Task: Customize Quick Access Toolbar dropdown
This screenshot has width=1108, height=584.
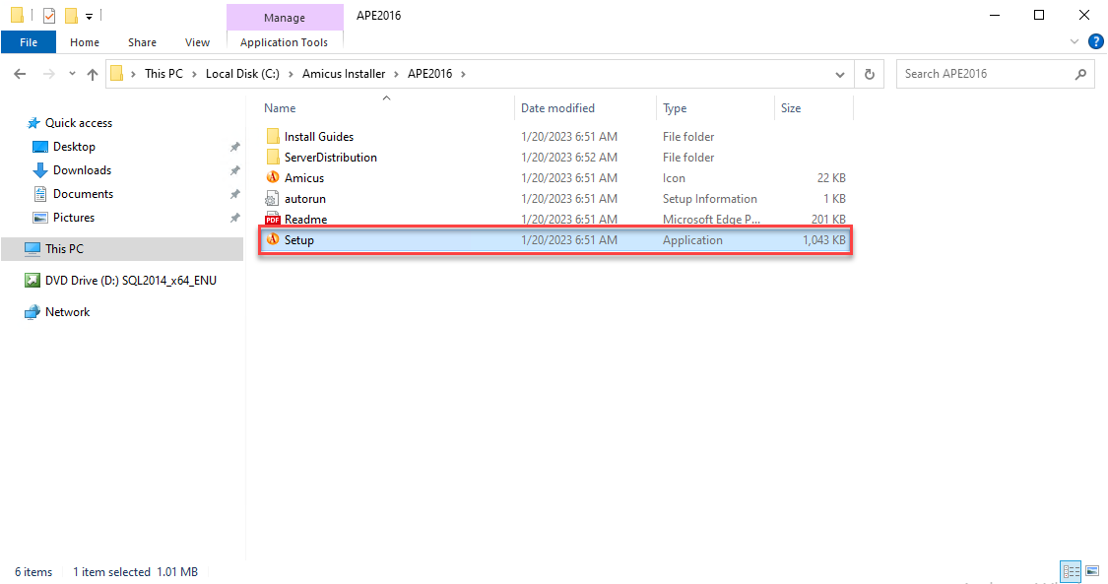Action: point(89,16)
